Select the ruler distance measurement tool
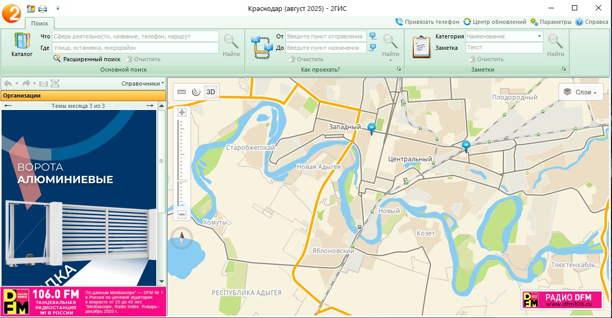Image resolution: width=612 pixels, height=318 pixels. (x=181, y=92)
